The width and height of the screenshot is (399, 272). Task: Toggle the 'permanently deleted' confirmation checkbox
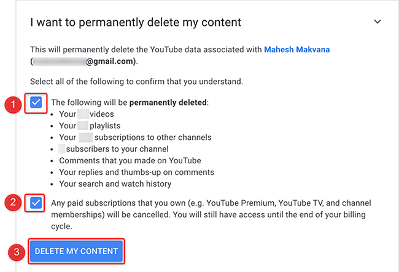coord(36,102)
